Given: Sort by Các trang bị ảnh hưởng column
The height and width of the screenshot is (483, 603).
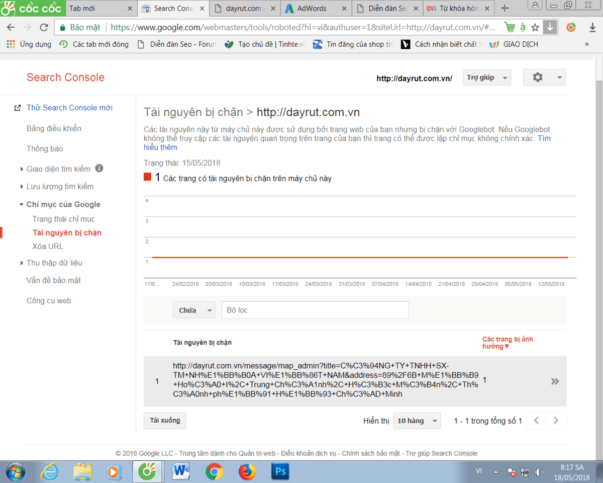Looking at the screenshot, I should tap(508, 343).
